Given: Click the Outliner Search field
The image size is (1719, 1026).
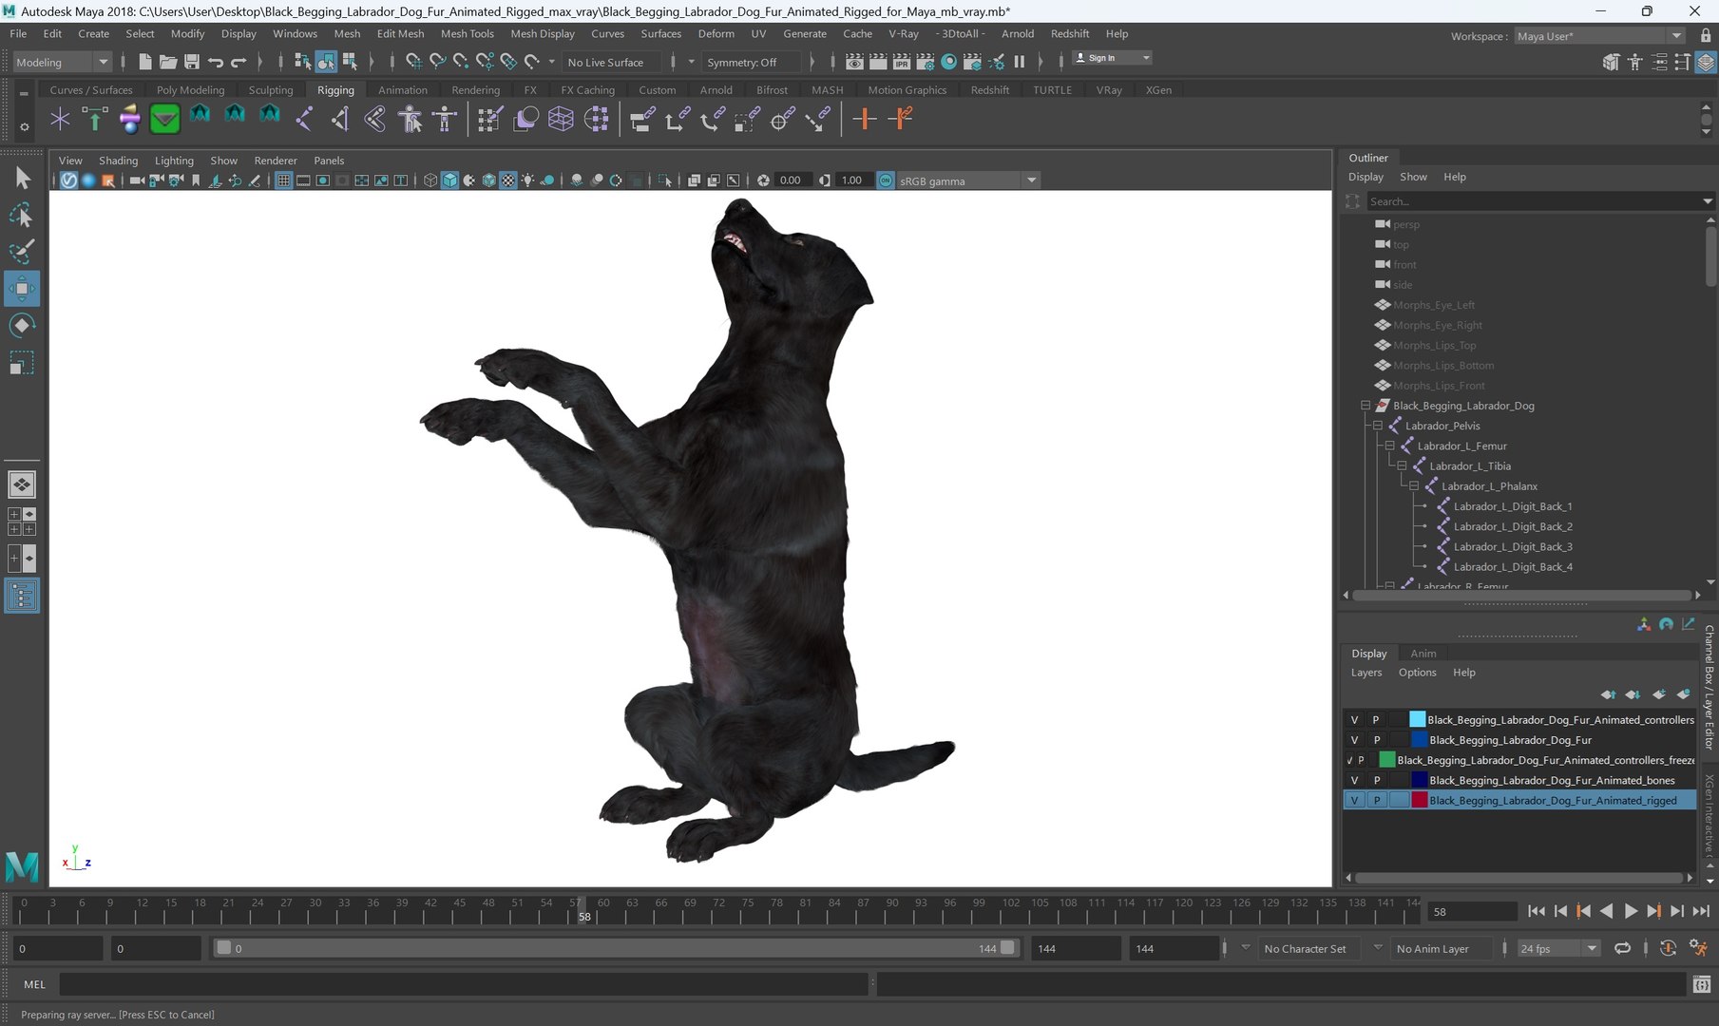Looking at the screenshot, I should [1536, 201].
